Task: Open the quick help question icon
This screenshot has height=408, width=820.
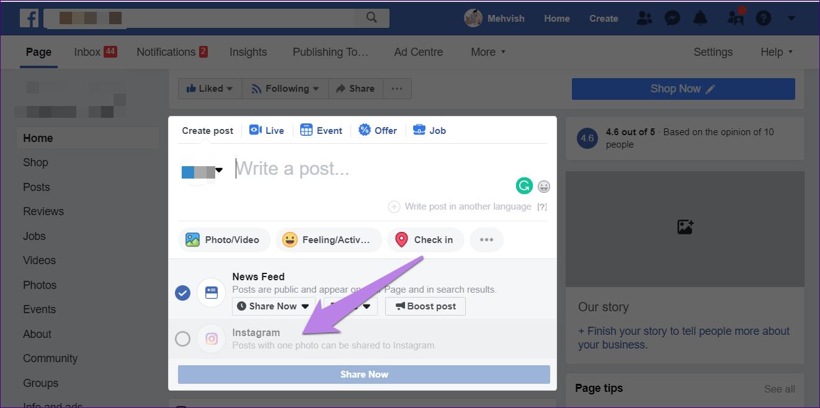Action: [764, 19]
